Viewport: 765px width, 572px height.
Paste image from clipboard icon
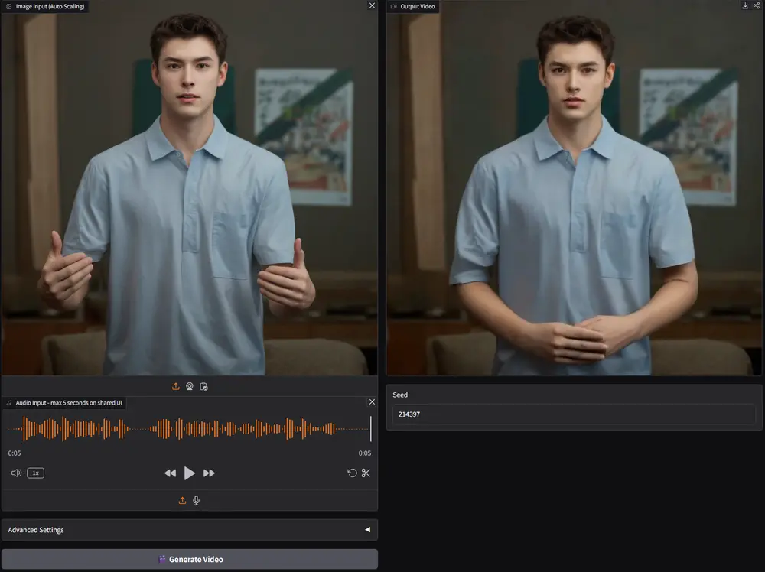(x=204, y=386)
